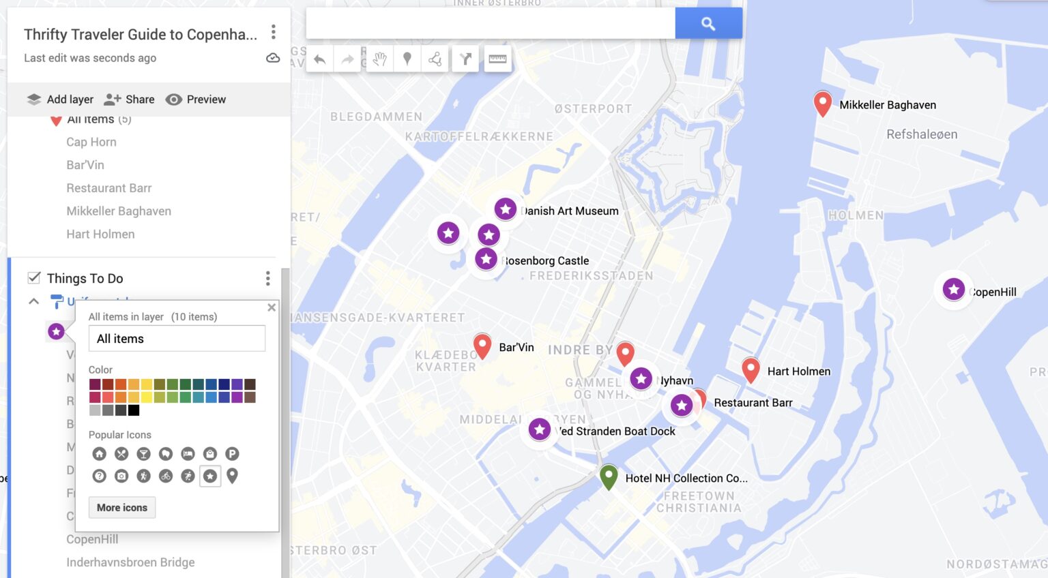Select the star icon as marker style
The width and height of the screenshot is (1048, 578).
[x=209, y=476]
